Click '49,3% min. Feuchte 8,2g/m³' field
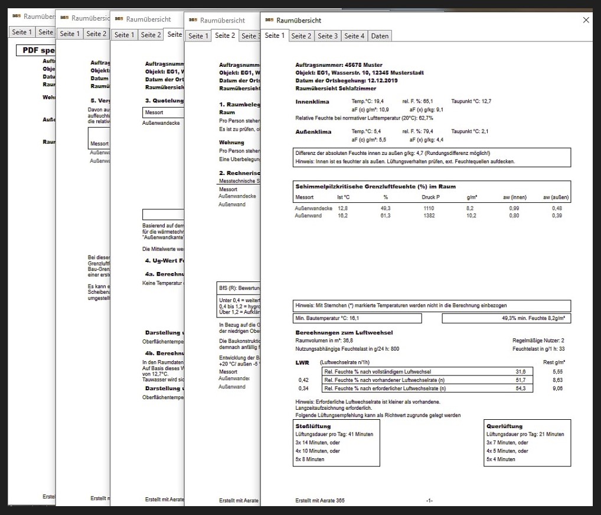601x515 pixels. (507, 318)
